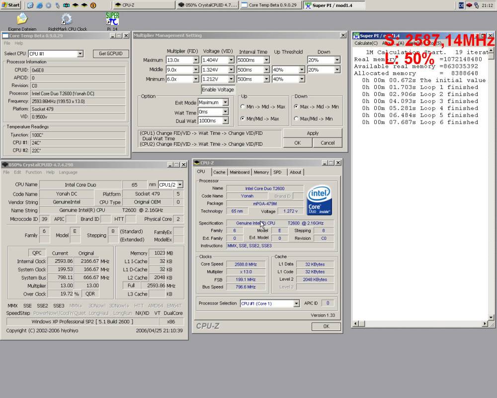Open the Middle Multiplier 9.0x dropdown

coord(196,70)
